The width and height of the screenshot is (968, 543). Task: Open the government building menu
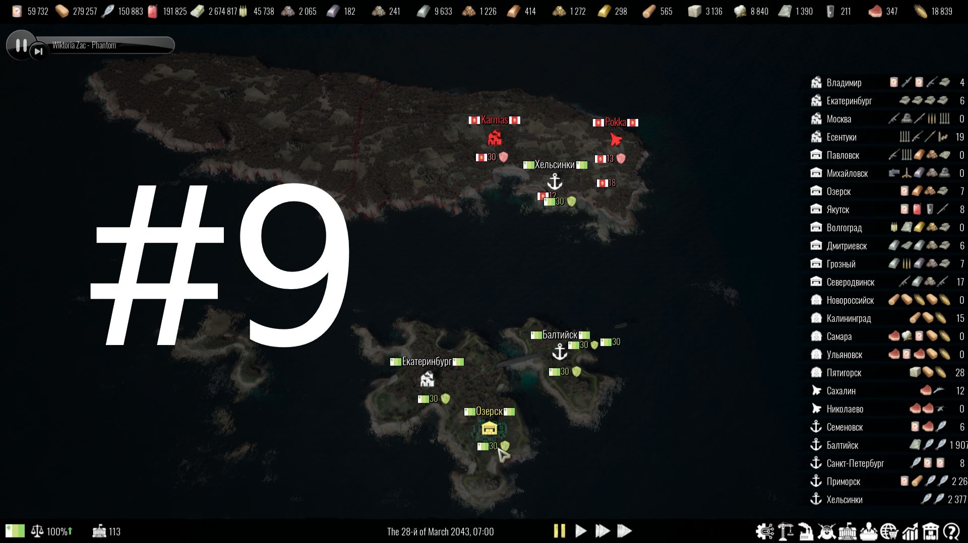tap(848, 531)
